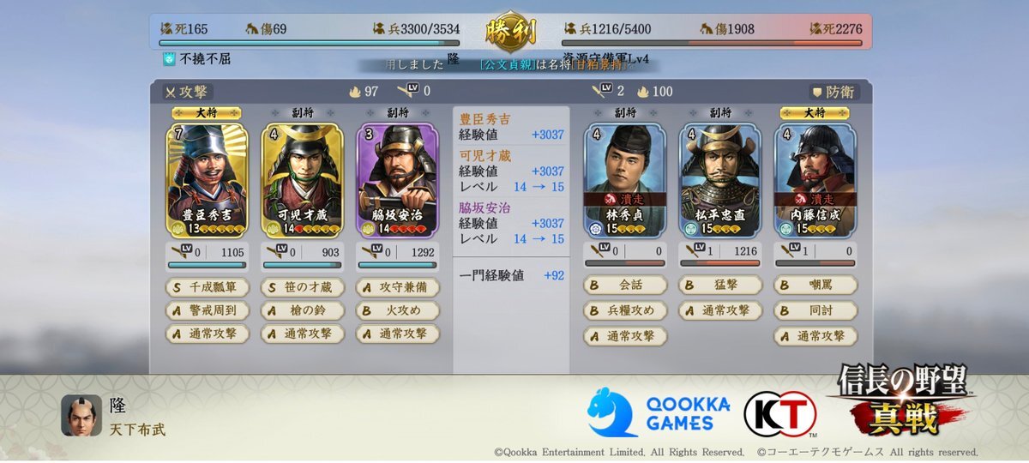The height and width of the screenshot is (463, 1029).
Task: Tap the 防衛 shield icon
Action: [x=816, y=92]
